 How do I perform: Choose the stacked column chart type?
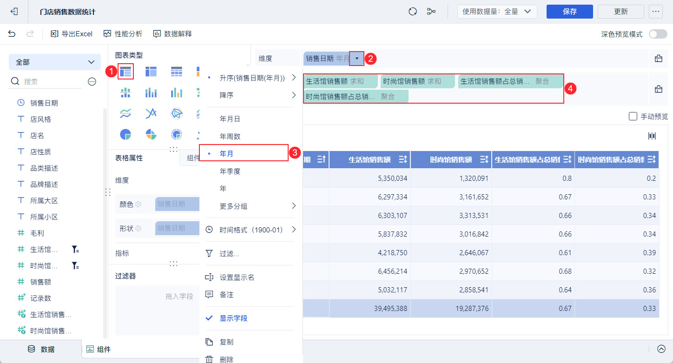pyautogui.click(x=151, y=92)
